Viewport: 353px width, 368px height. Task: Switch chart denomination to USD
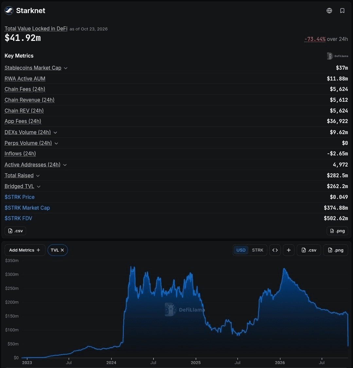pyautogui.click(x=241, y=250)
